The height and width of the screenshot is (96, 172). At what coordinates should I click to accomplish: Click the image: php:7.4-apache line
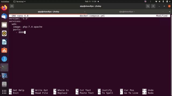click(x=28, y=27)
